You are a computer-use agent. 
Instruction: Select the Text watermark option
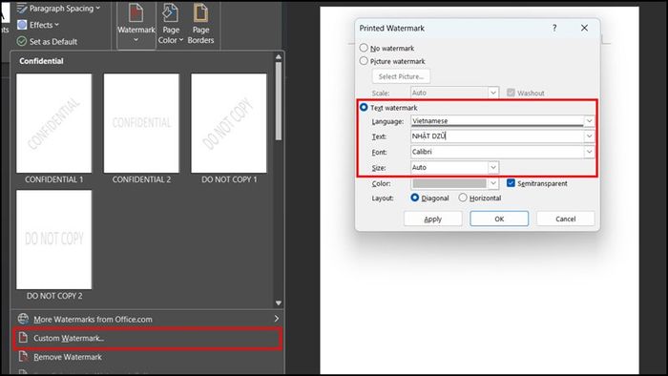click(364, 107)
